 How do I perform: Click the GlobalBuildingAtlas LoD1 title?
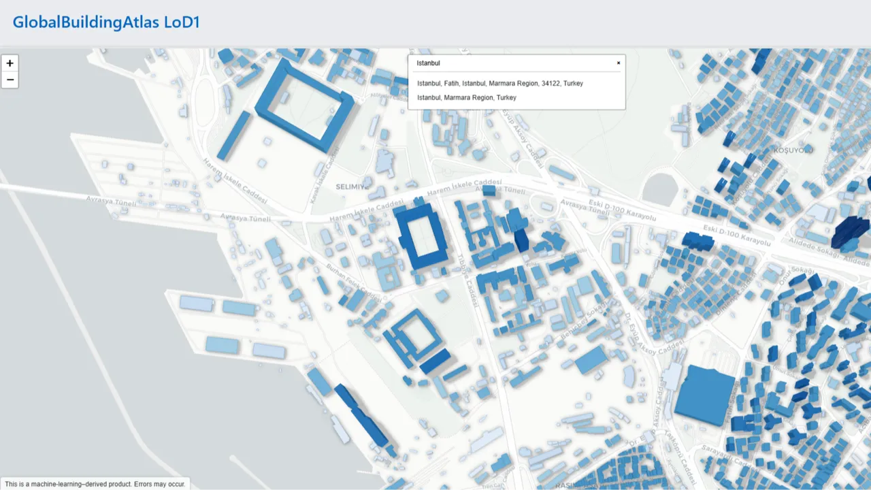point(105,22)
